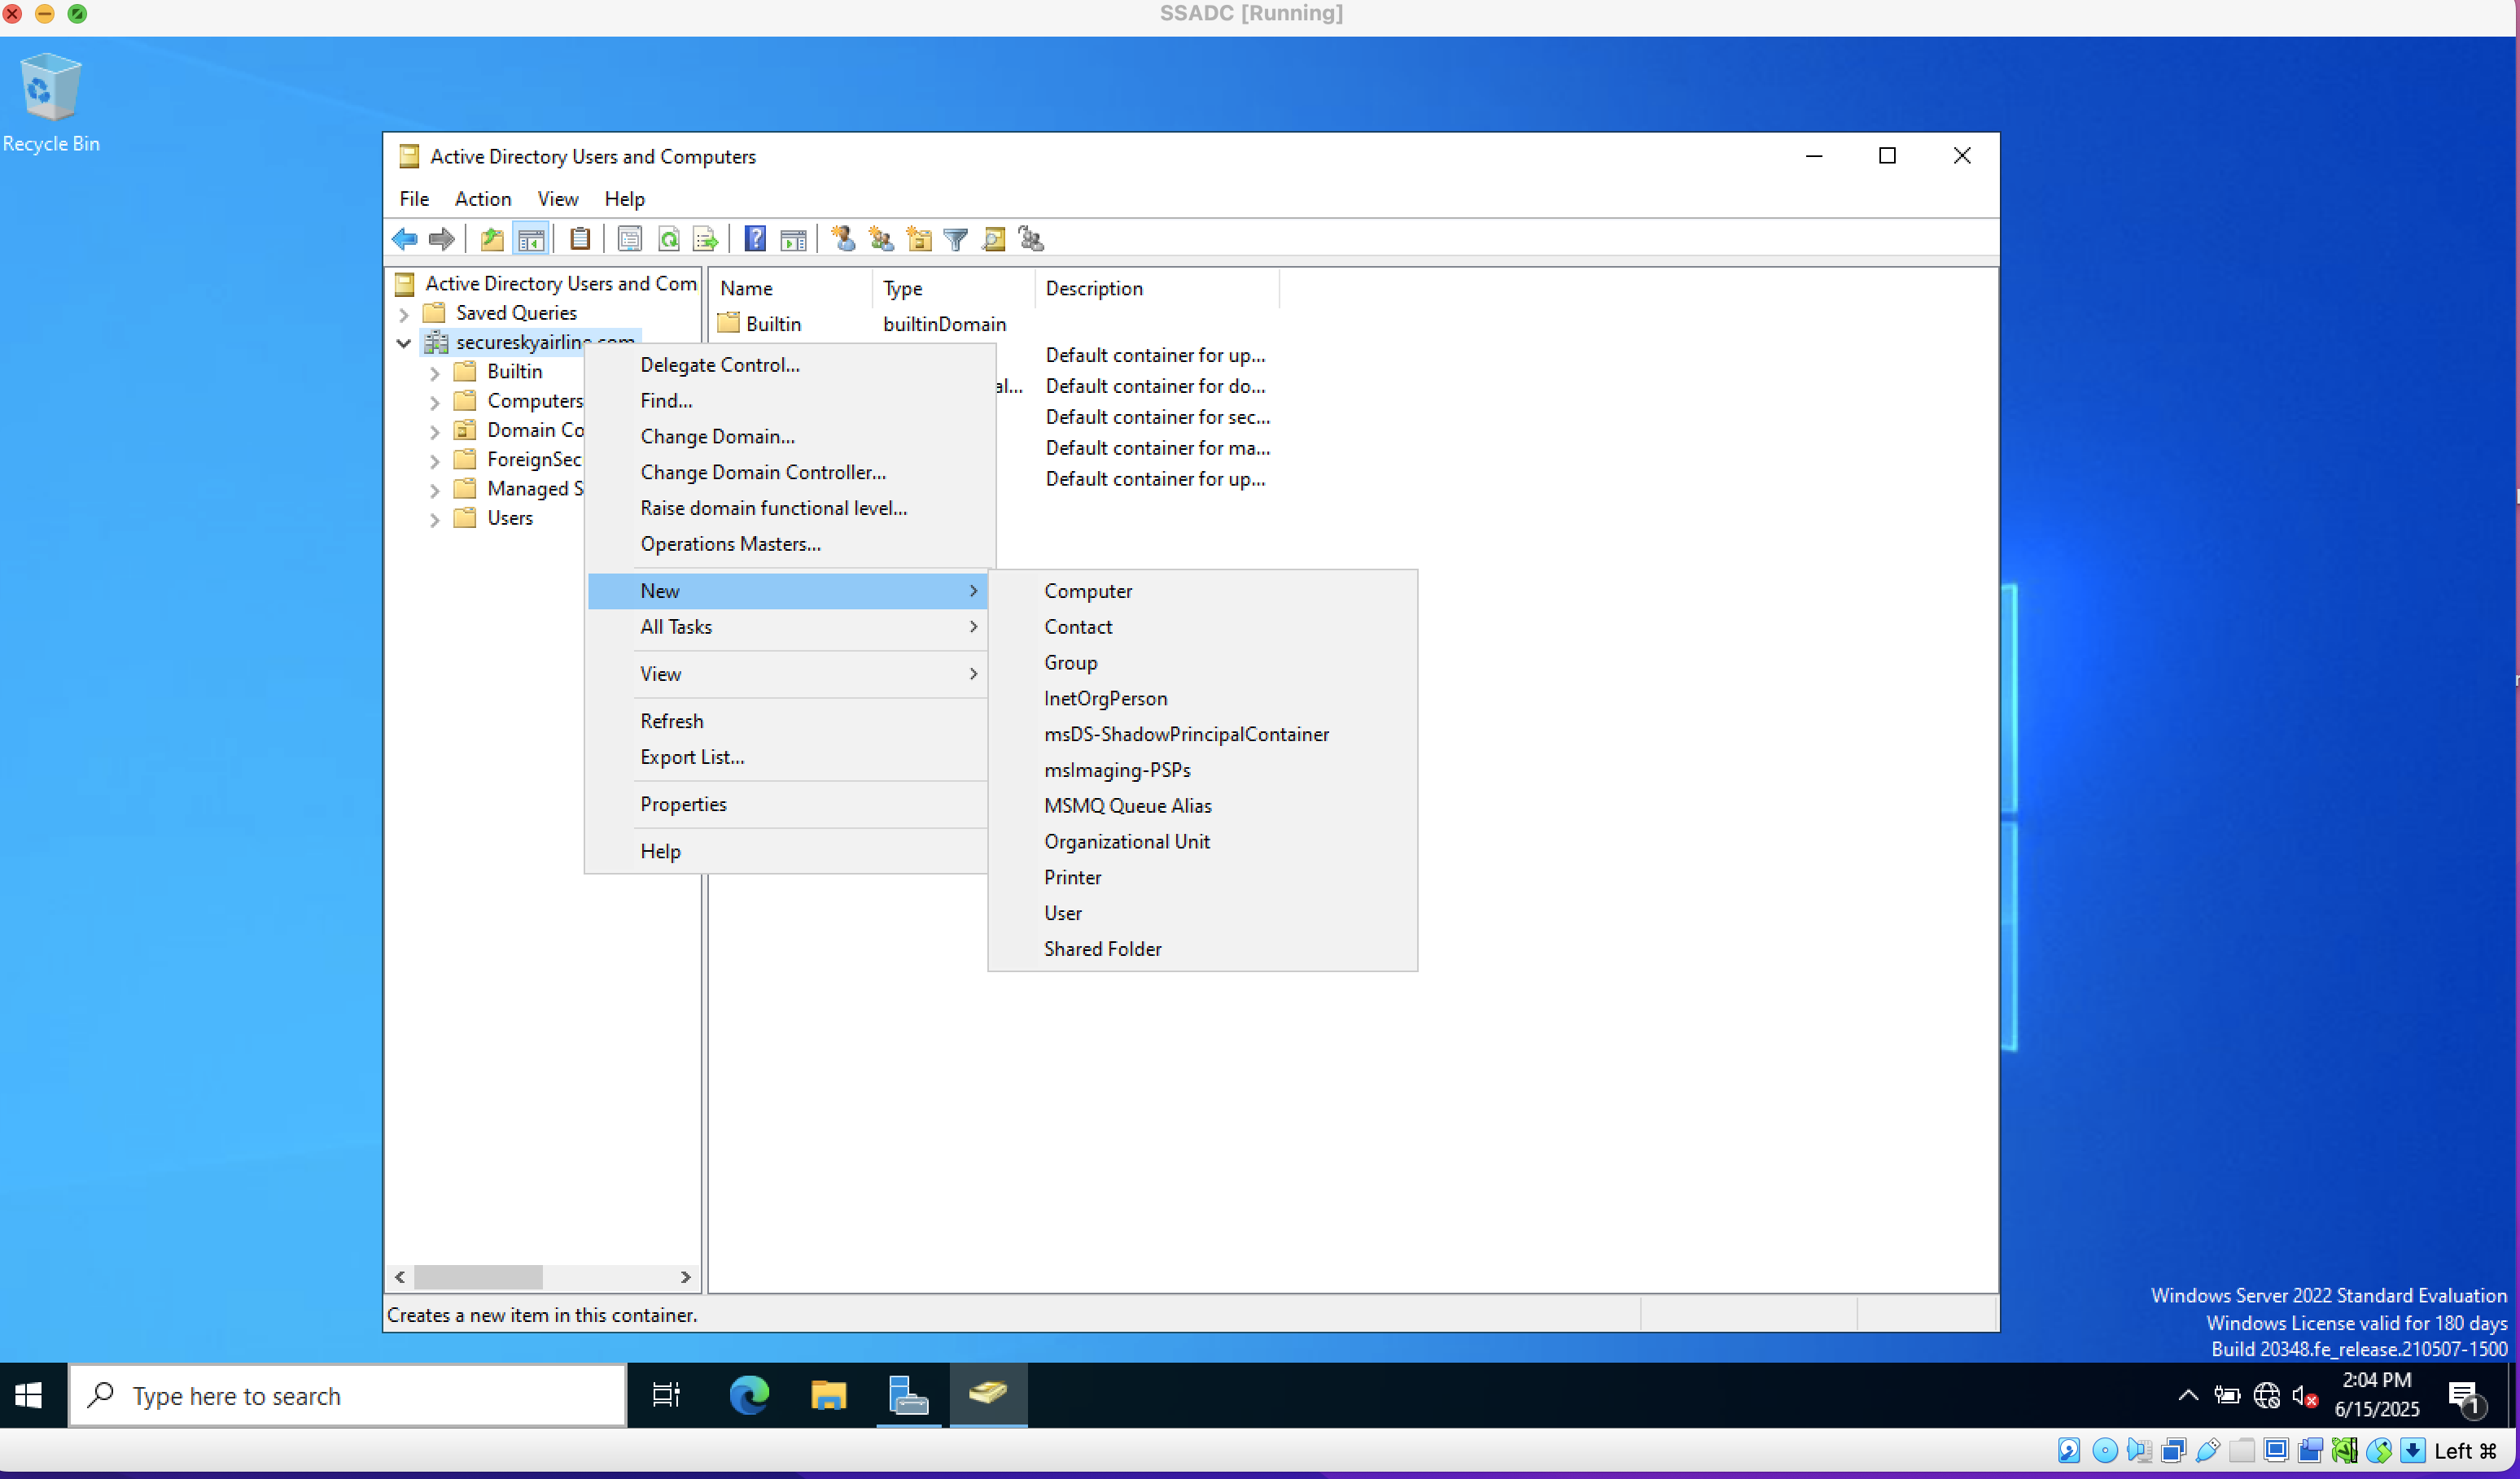2520x1479 pixels.
Task: Expand the Domain Controllers tree node
Action: [x=435, y=432]
